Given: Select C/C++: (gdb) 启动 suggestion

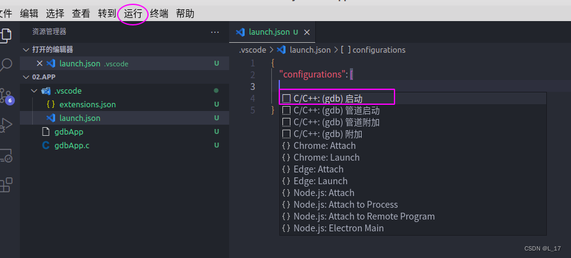Looking at the screenshot, I should pyautogui.click(x=328, y=99).
